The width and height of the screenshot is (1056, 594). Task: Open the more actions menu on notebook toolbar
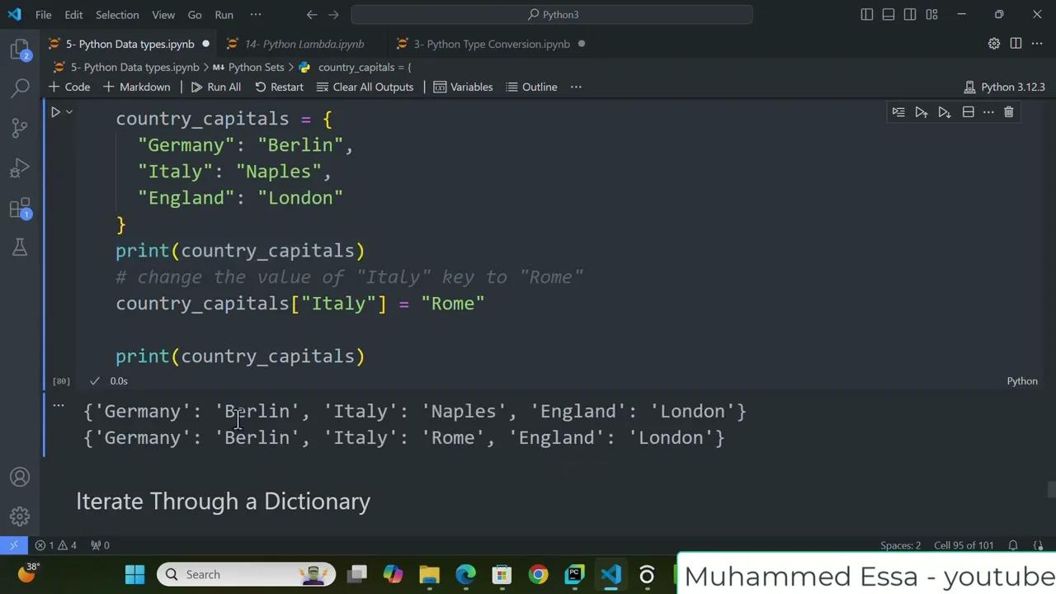click(x=576, y=87)
